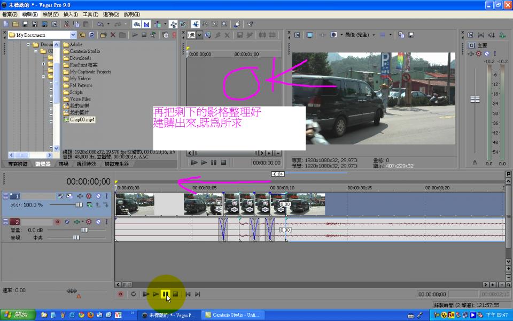Click the Cut scissors icon in toolbar

tap(66, 24)
